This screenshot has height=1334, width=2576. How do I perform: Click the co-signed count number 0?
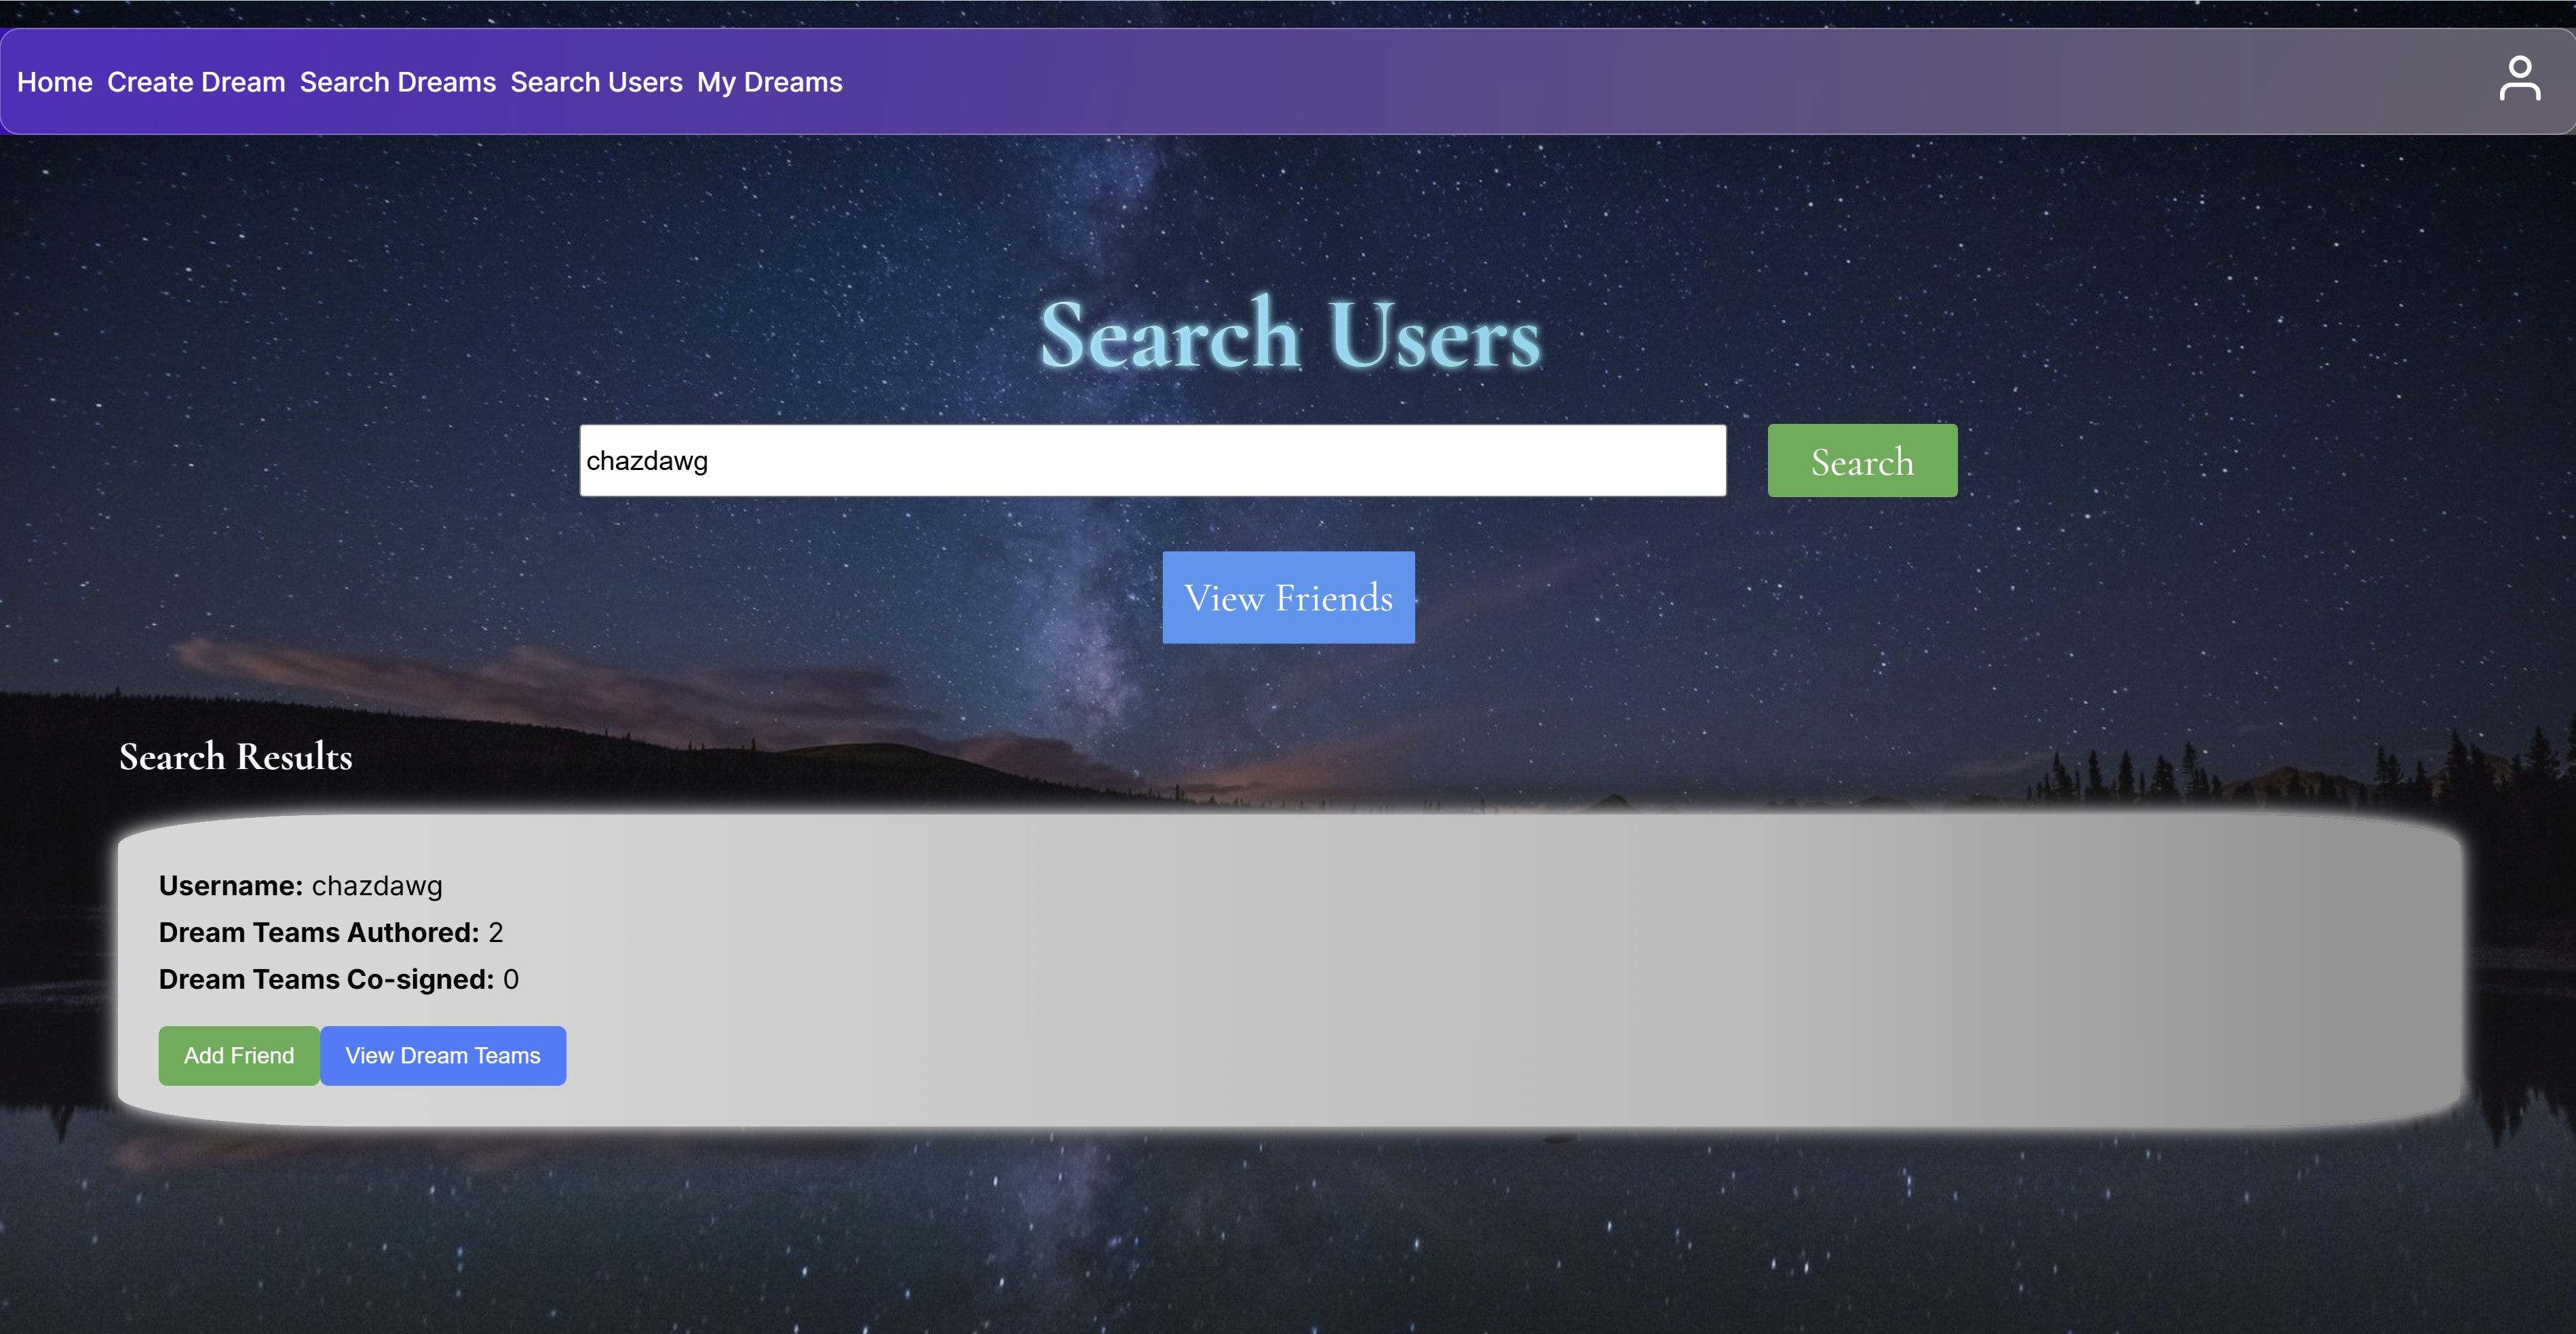coord(511,980)
